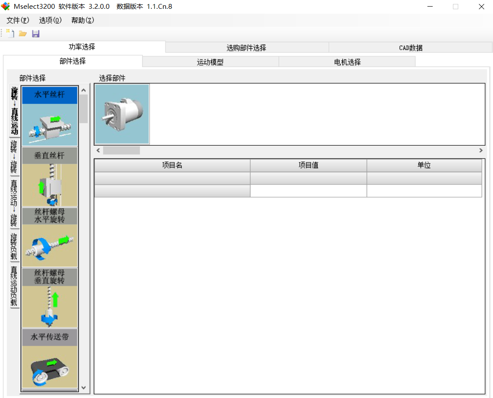The width and height of the screenshot is (493, 398).
Task: Click the Mselect3200 app logo icon
Action: pyautogui.click(x=5, y=6)
